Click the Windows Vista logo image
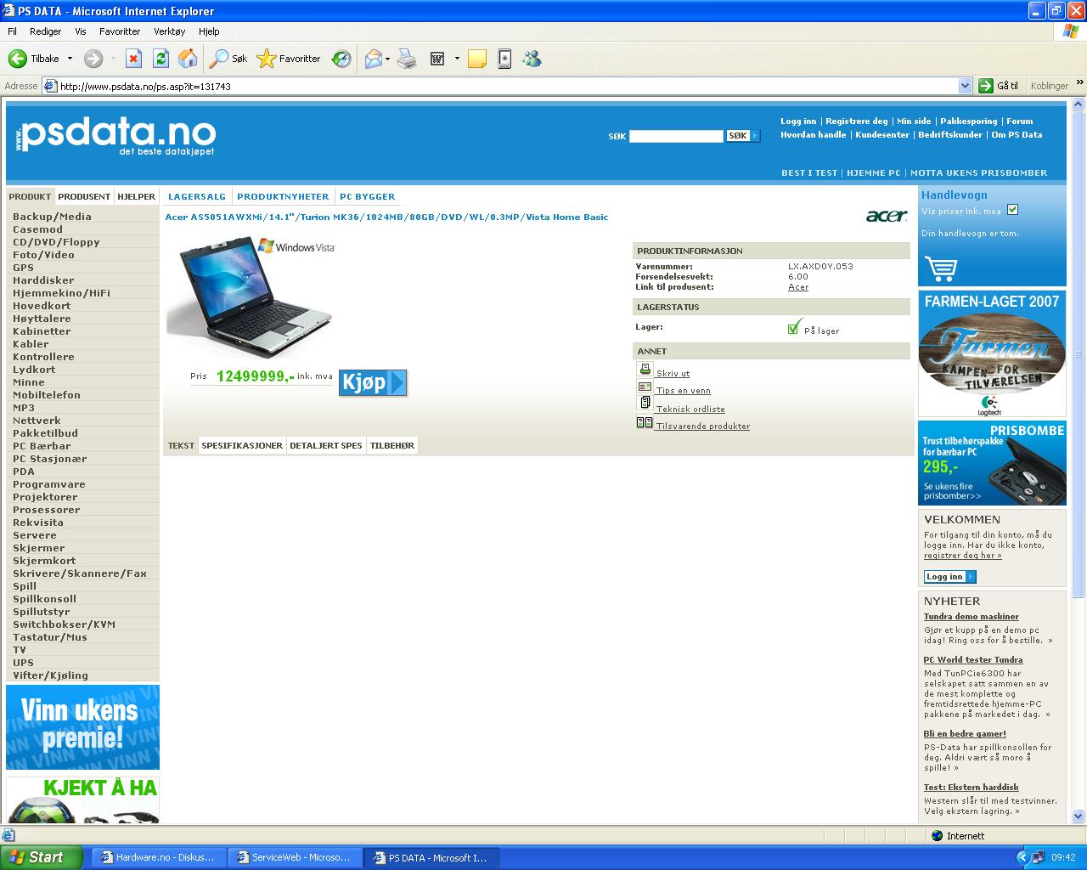The height and width of the screenshot is (870, 1087). 296,246
